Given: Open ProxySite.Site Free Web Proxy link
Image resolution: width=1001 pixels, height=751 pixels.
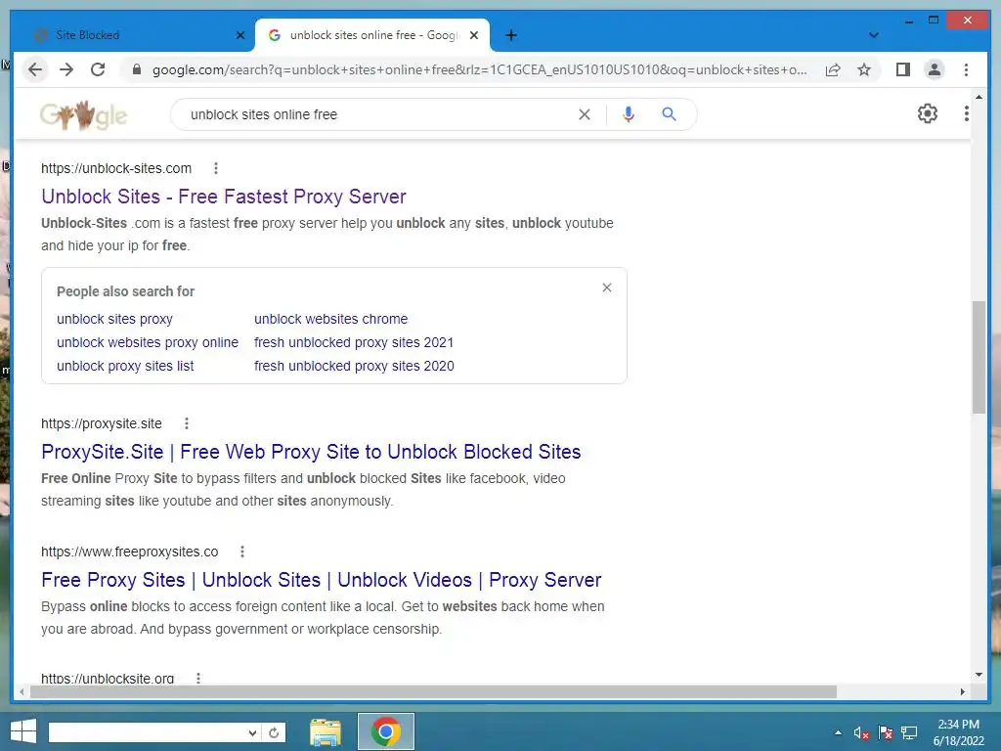Looking at the screenshot, I should (311, 452).
